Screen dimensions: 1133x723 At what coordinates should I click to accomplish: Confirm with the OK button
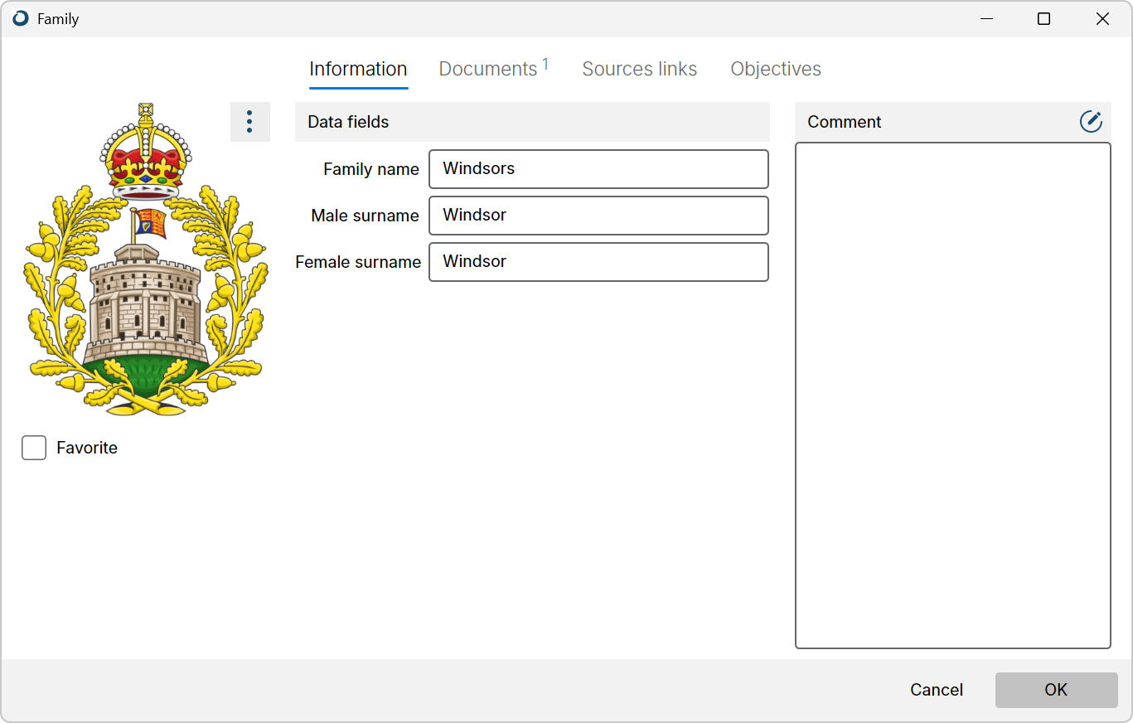tap(1056, 690)
